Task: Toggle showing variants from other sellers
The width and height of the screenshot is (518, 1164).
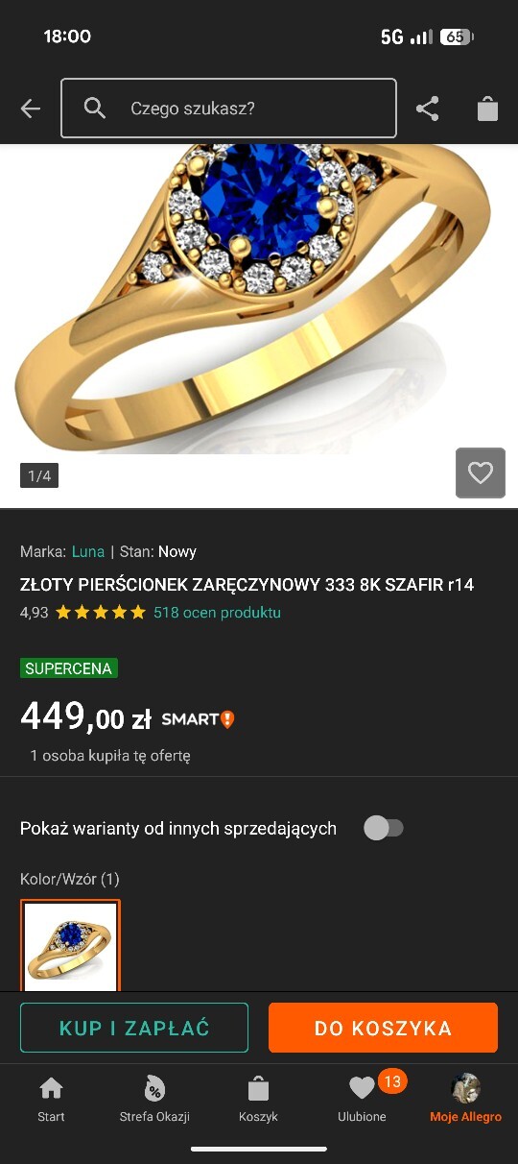Action: pos(384,828)
